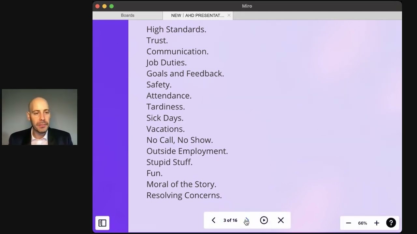Click the 'Outside Employment.' line
Viewport: 417px width, 234px height.
click(x=187, y=151)
